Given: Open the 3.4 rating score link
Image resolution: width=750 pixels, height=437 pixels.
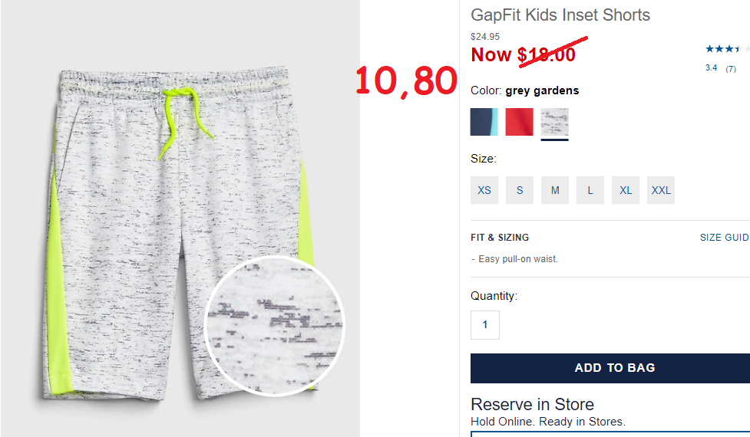Looking at the screenshot, I should tap(712, 67).
